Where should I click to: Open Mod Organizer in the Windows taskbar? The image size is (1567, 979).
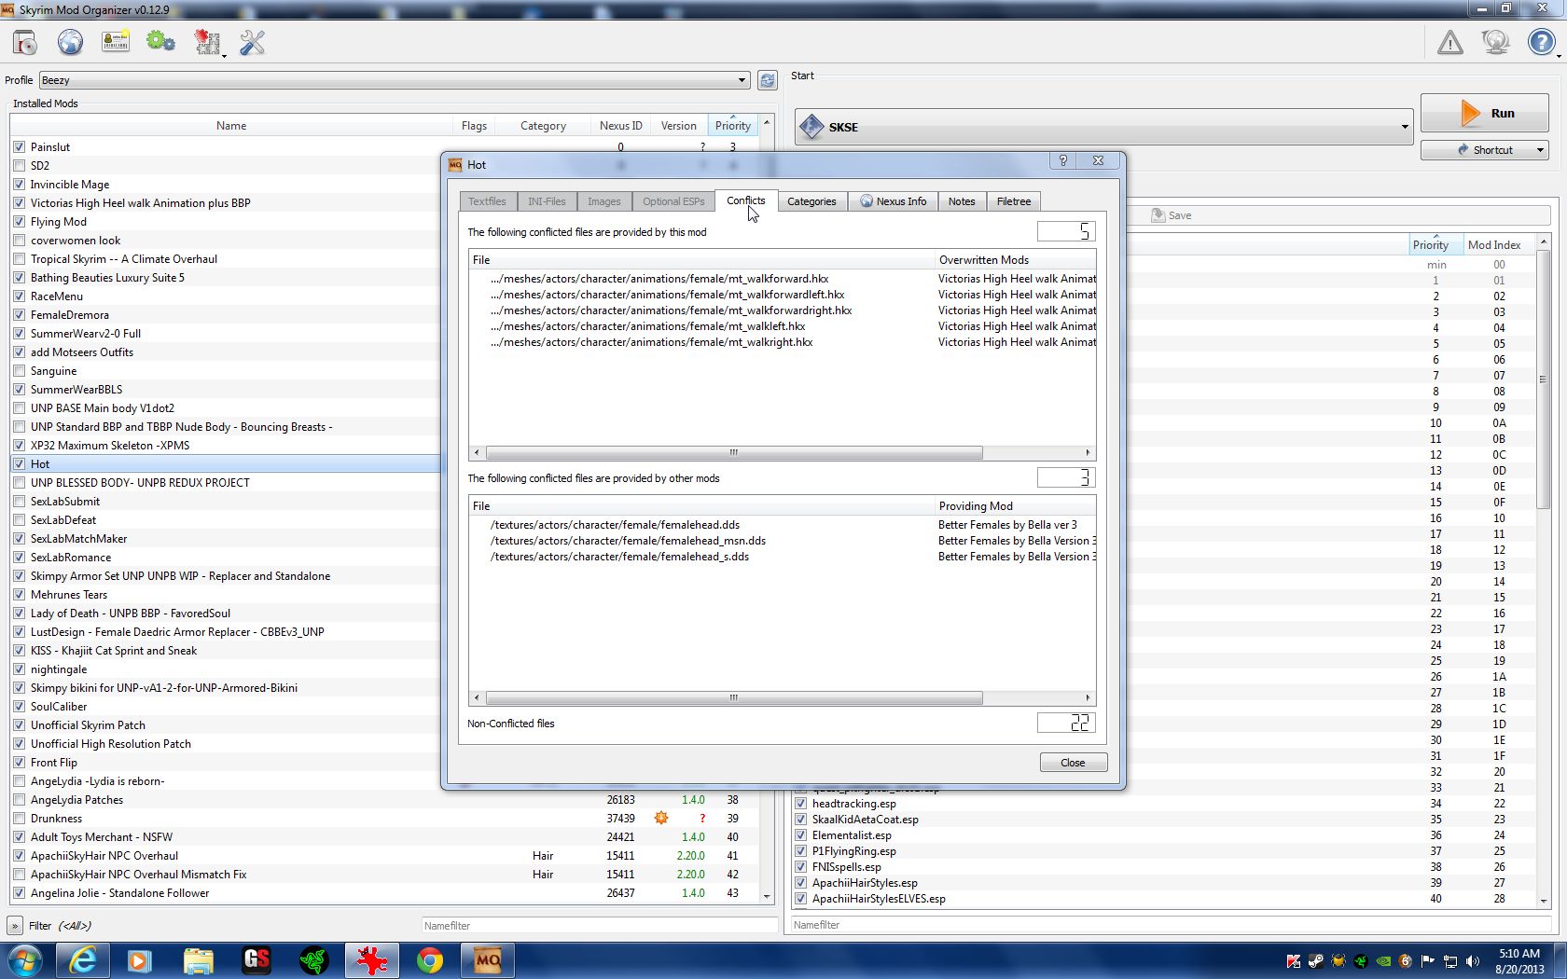[488, 960]
